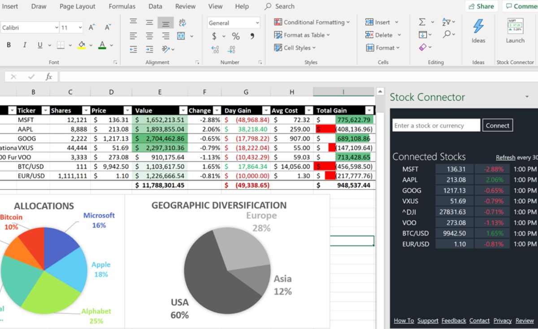Image resolution: width=538 pixels, height=329 pixels.
Task: Toggle Top Align for cells
Action: (134, 22)
